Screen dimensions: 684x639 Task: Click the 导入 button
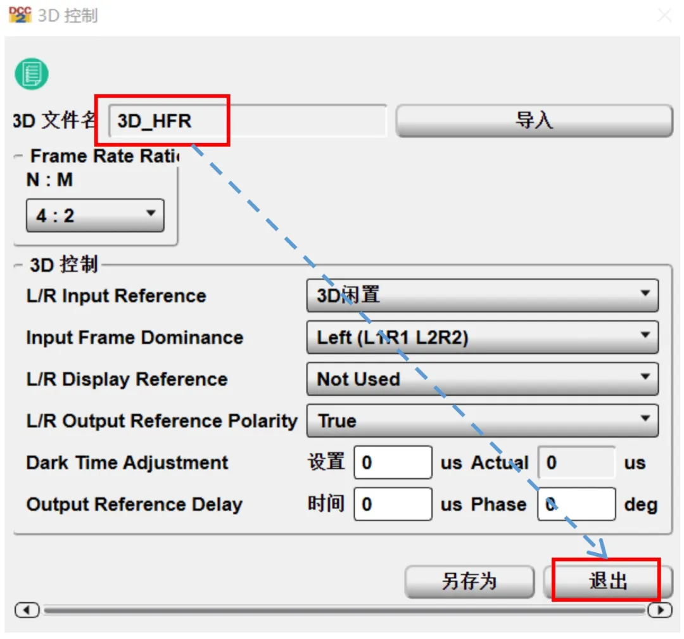[533, 120]
